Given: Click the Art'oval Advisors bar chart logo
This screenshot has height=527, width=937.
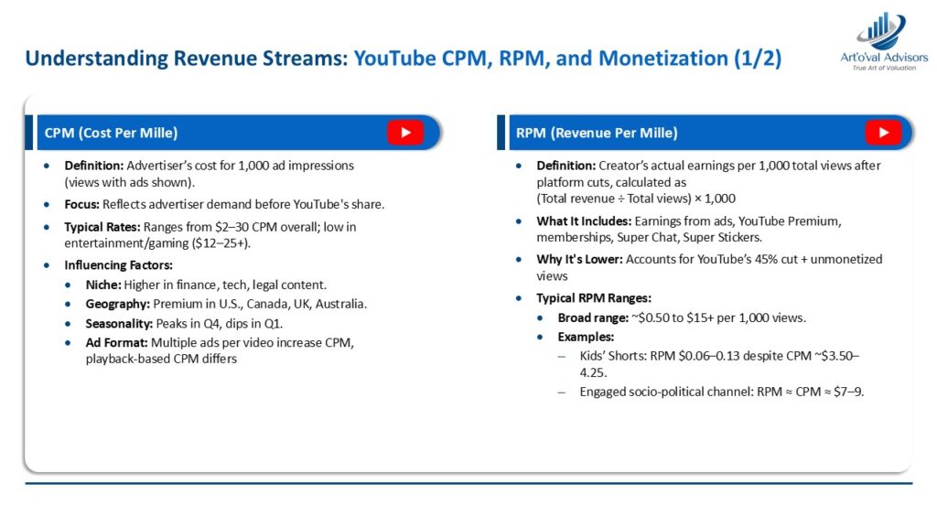Looking at the screenshot, I should (881, 30).
